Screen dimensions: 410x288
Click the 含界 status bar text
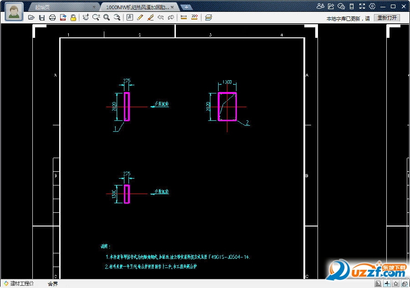click(x=53, y=284)
